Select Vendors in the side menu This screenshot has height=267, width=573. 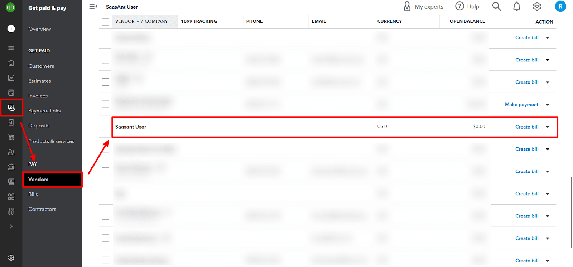pyautogui.click(x=52, y=180)
